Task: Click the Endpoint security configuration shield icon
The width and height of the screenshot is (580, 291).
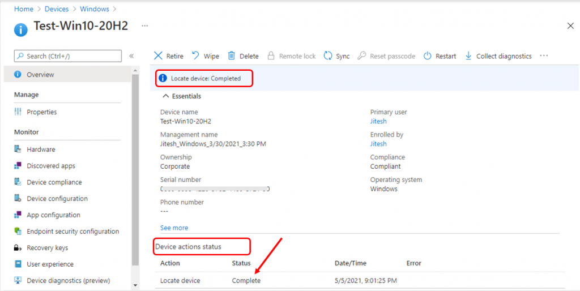Action: pyautogui.click(x=18, y=231)
